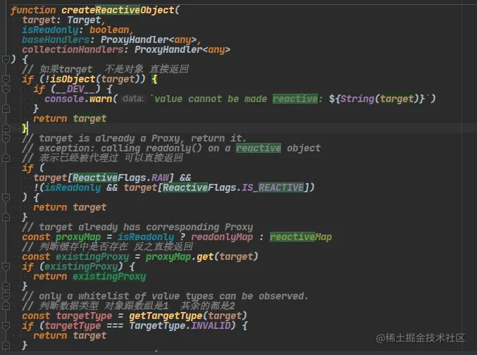
Task: Click the 'collectionHandlers' parameter name
Action: tap(73, 49)
